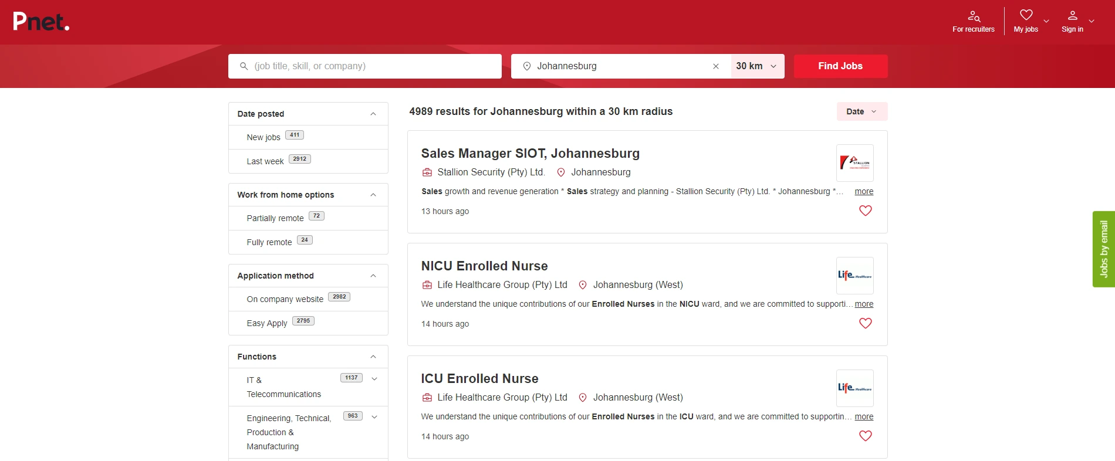Collapse the Functions filter section
This screenshot has width=1115, height=461.
click(373, 357)
